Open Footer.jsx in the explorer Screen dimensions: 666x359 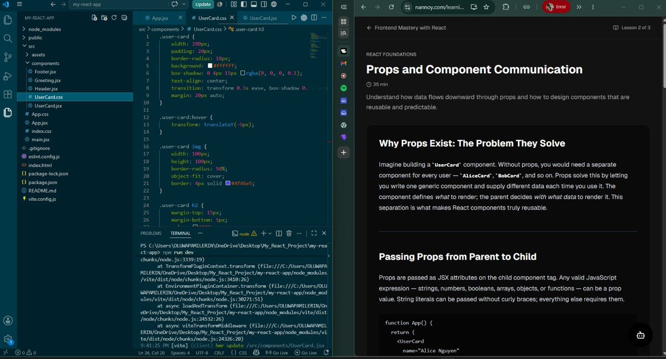click(46, 72)
